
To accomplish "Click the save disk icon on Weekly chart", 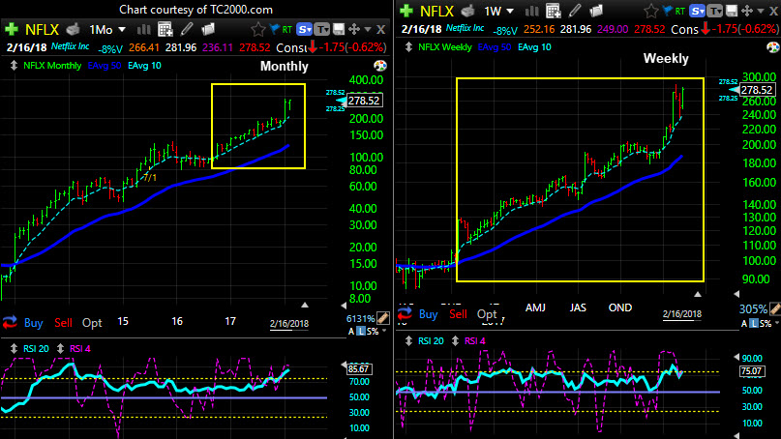I will pos(732,11).
